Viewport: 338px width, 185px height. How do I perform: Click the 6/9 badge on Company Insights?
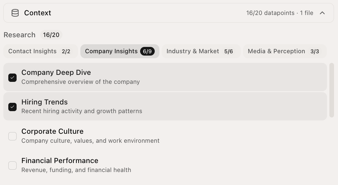click(147, 52)
